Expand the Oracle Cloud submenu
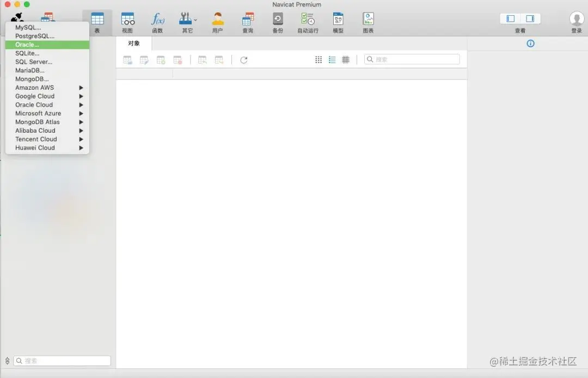This screenshot has height=378, width=588. coord(47,105)
